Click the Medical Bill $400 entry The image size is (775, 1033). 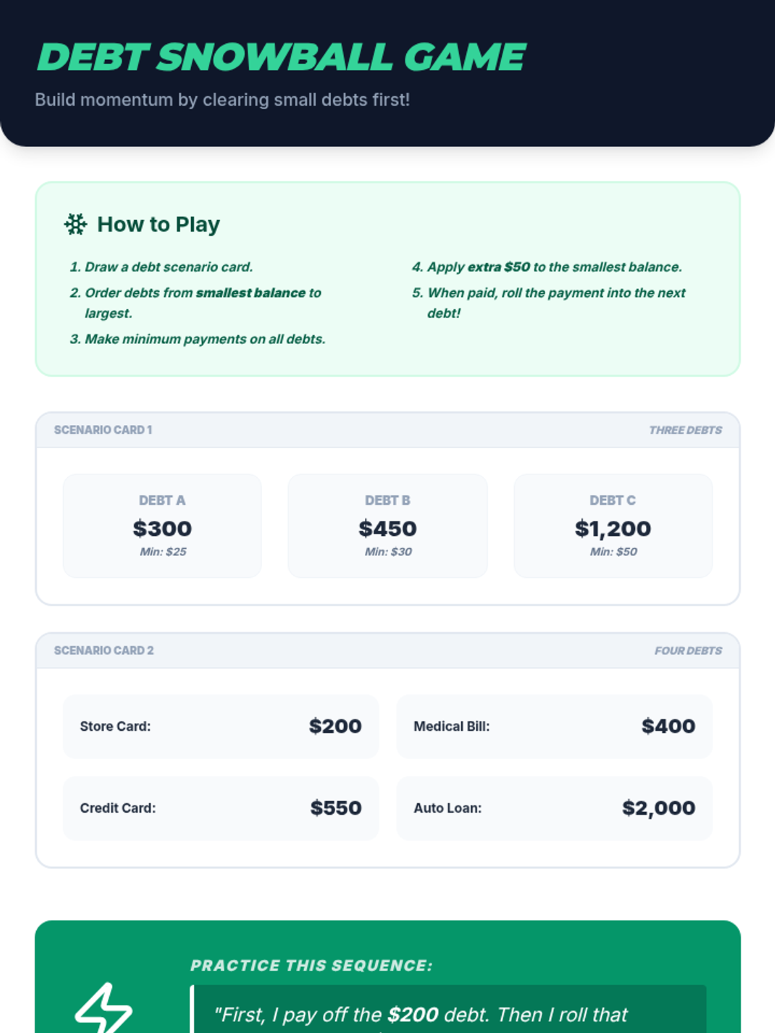pyautogui.click(x=554, y=726)
